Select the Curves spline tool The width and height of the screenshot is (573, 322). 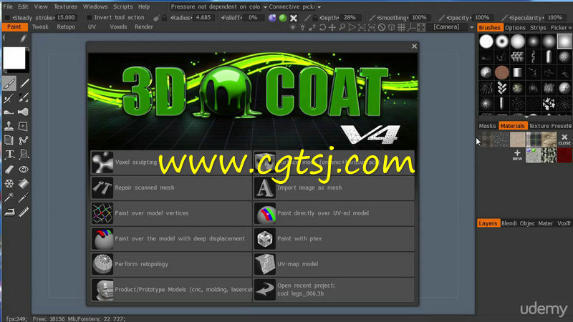24,140
